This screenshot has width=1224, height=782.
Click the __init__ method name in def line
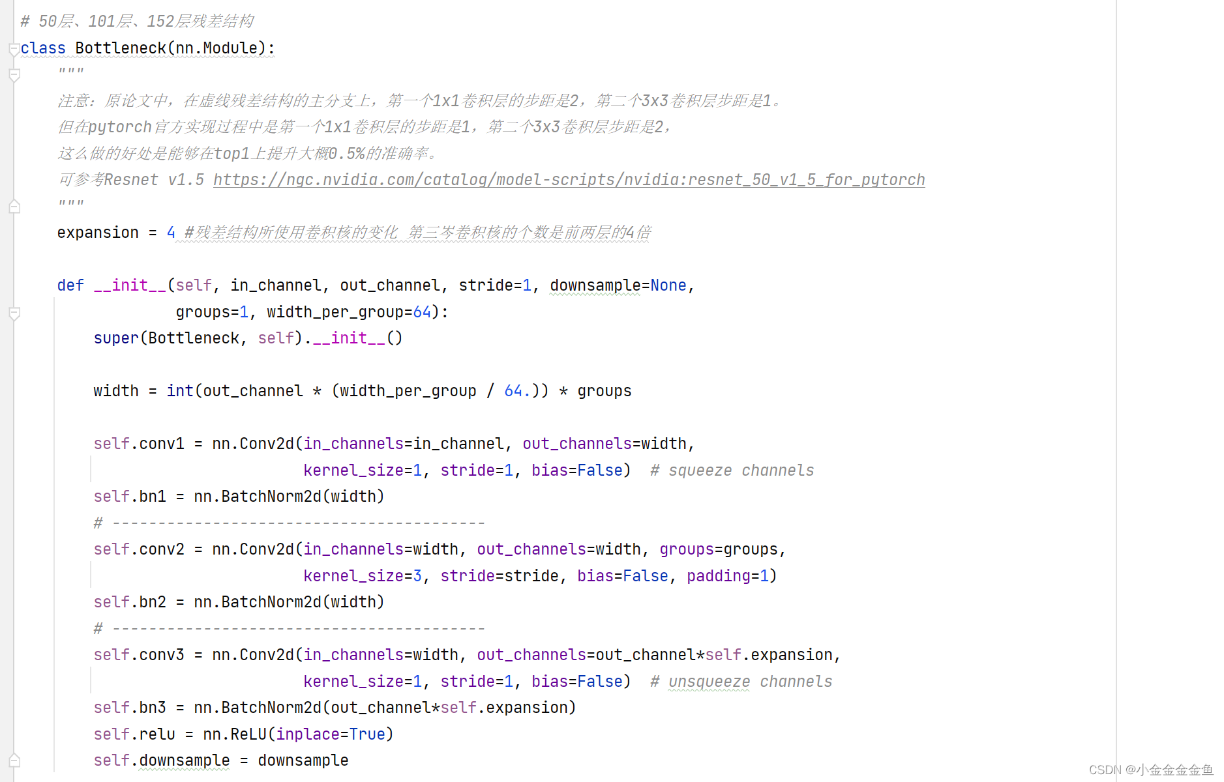[130, 285]
